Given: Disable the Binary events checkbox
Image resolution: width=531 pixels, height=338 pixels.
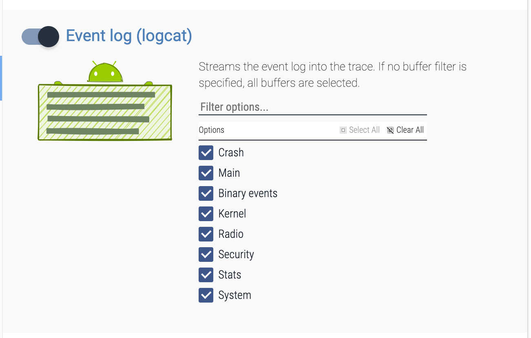Looking at the screenshot, I should (x=206, y=193).
